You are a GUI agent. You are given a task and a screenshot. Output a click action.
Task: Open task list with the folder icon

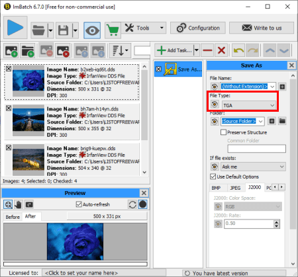pyautogui.click(x=39, y=30)
